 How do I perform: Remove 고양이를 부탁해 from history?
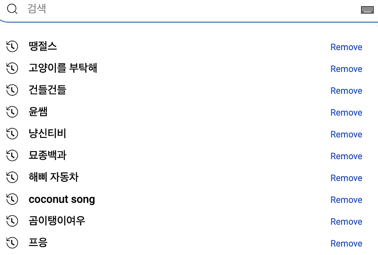346,69
